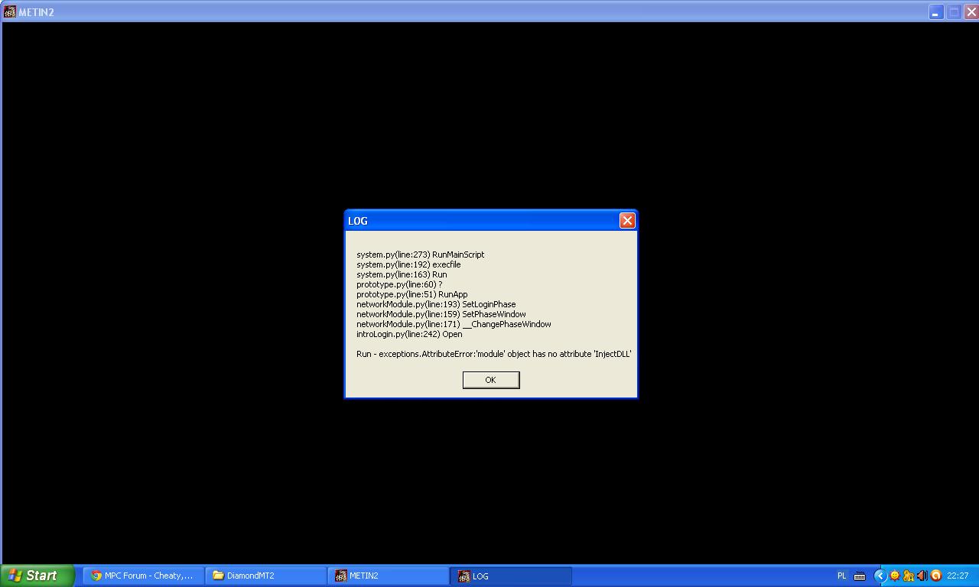
Task: Click the AttributeError InjectDLL message
Action: pos(494,354)
